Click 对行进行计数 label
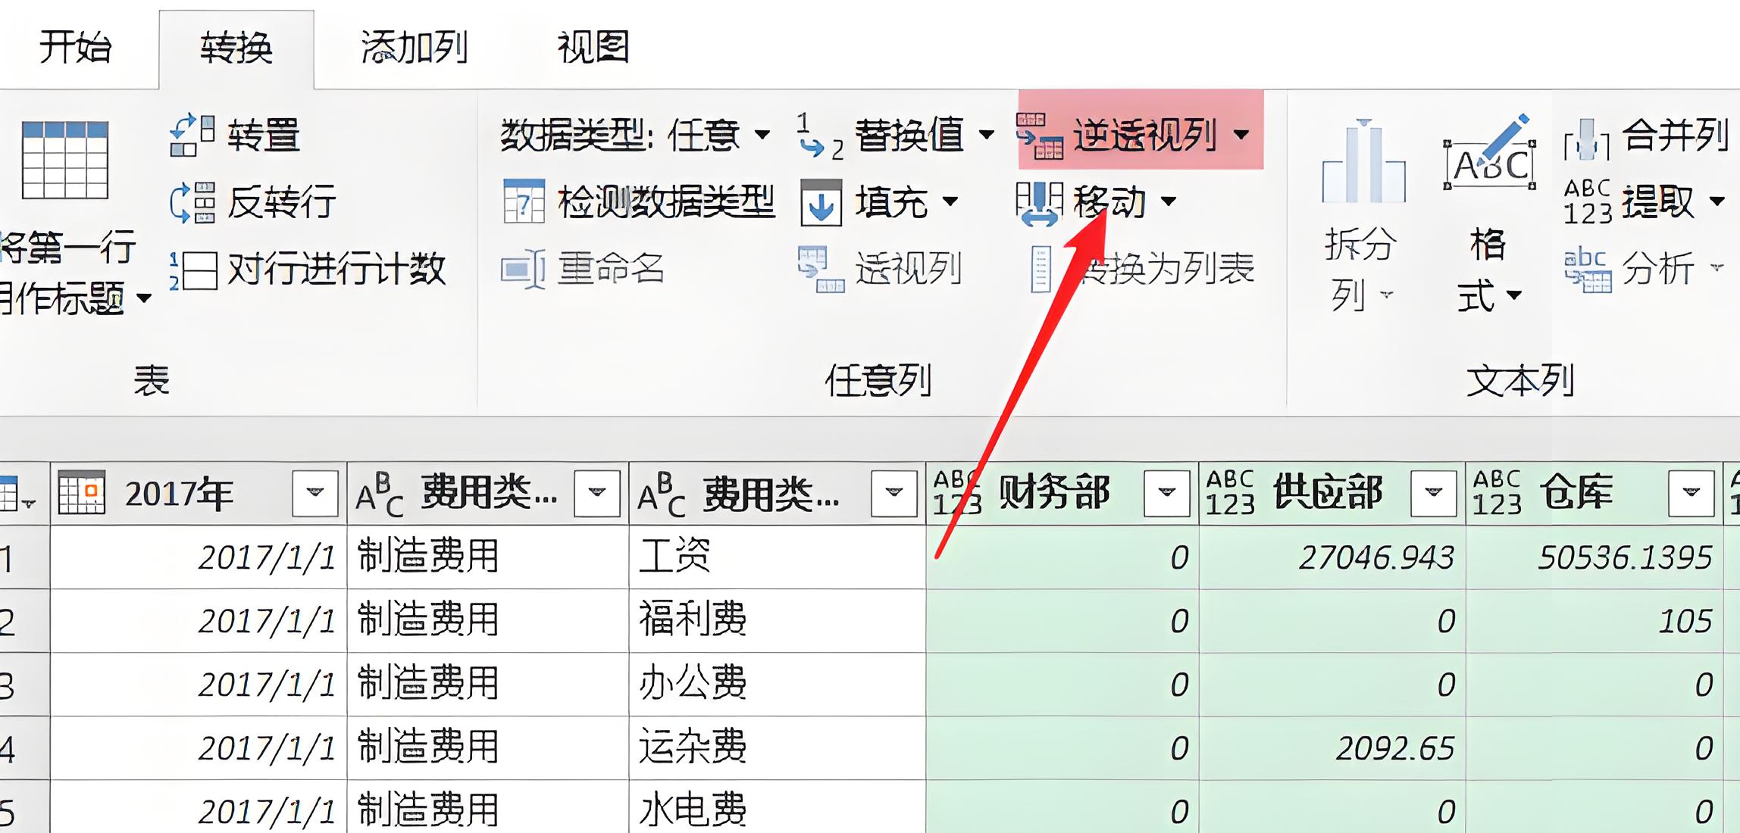Viewport: 1740px width, 833px height. [336, 269]
